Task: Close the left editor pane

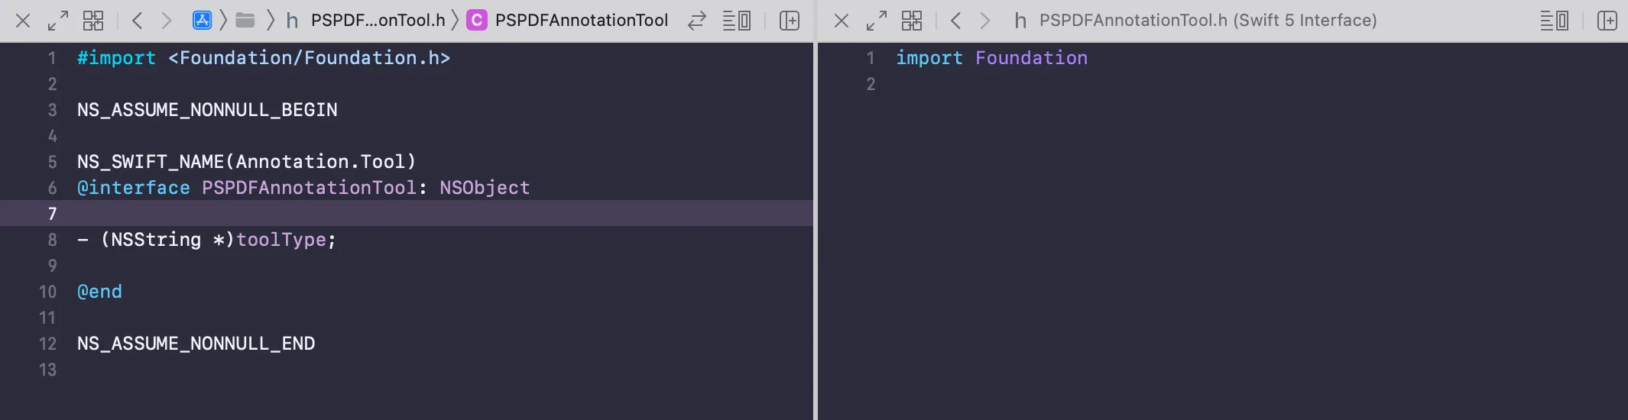Action: tap(23, 21)
